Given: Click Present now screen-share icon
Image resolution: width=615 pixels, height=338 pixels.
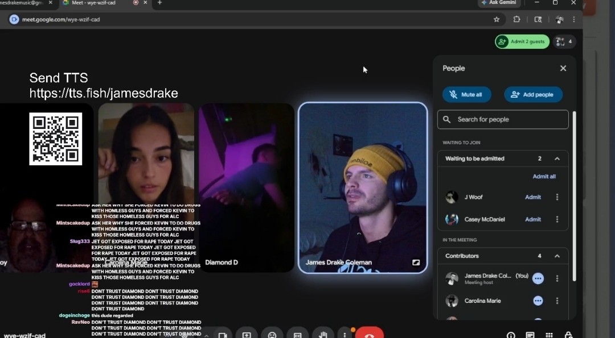Looking at the screenshot, I should [x=247, y=335].
